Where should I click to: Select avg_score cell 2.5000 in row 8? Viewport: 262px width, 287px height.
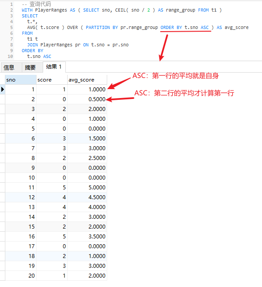tap(87, 158)
